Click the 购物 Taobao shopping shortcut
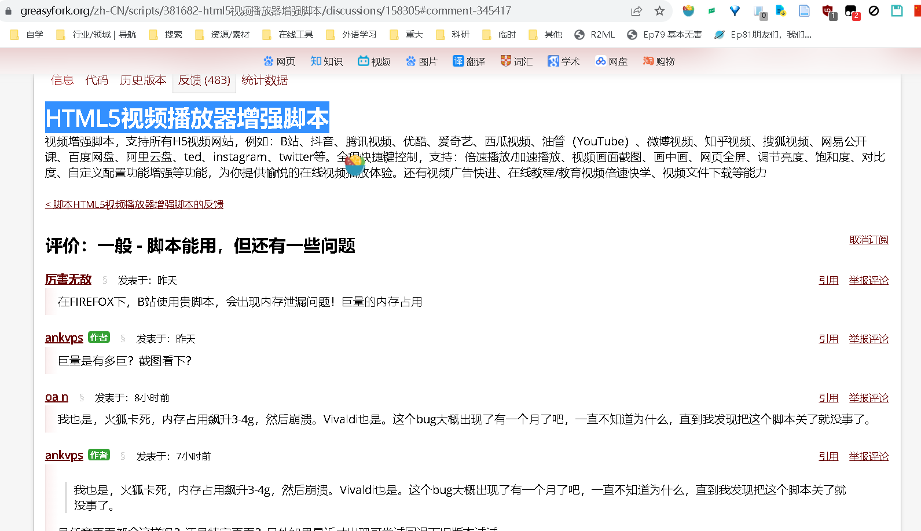The image size is (921, 531). click(659, 61)
